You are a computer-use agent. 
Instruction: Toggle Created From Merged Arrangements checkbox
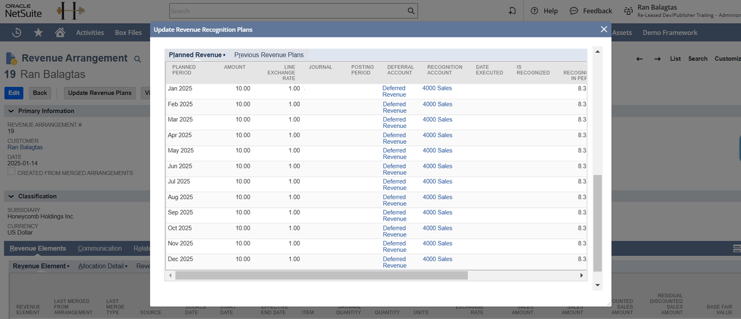click(12, 172)
